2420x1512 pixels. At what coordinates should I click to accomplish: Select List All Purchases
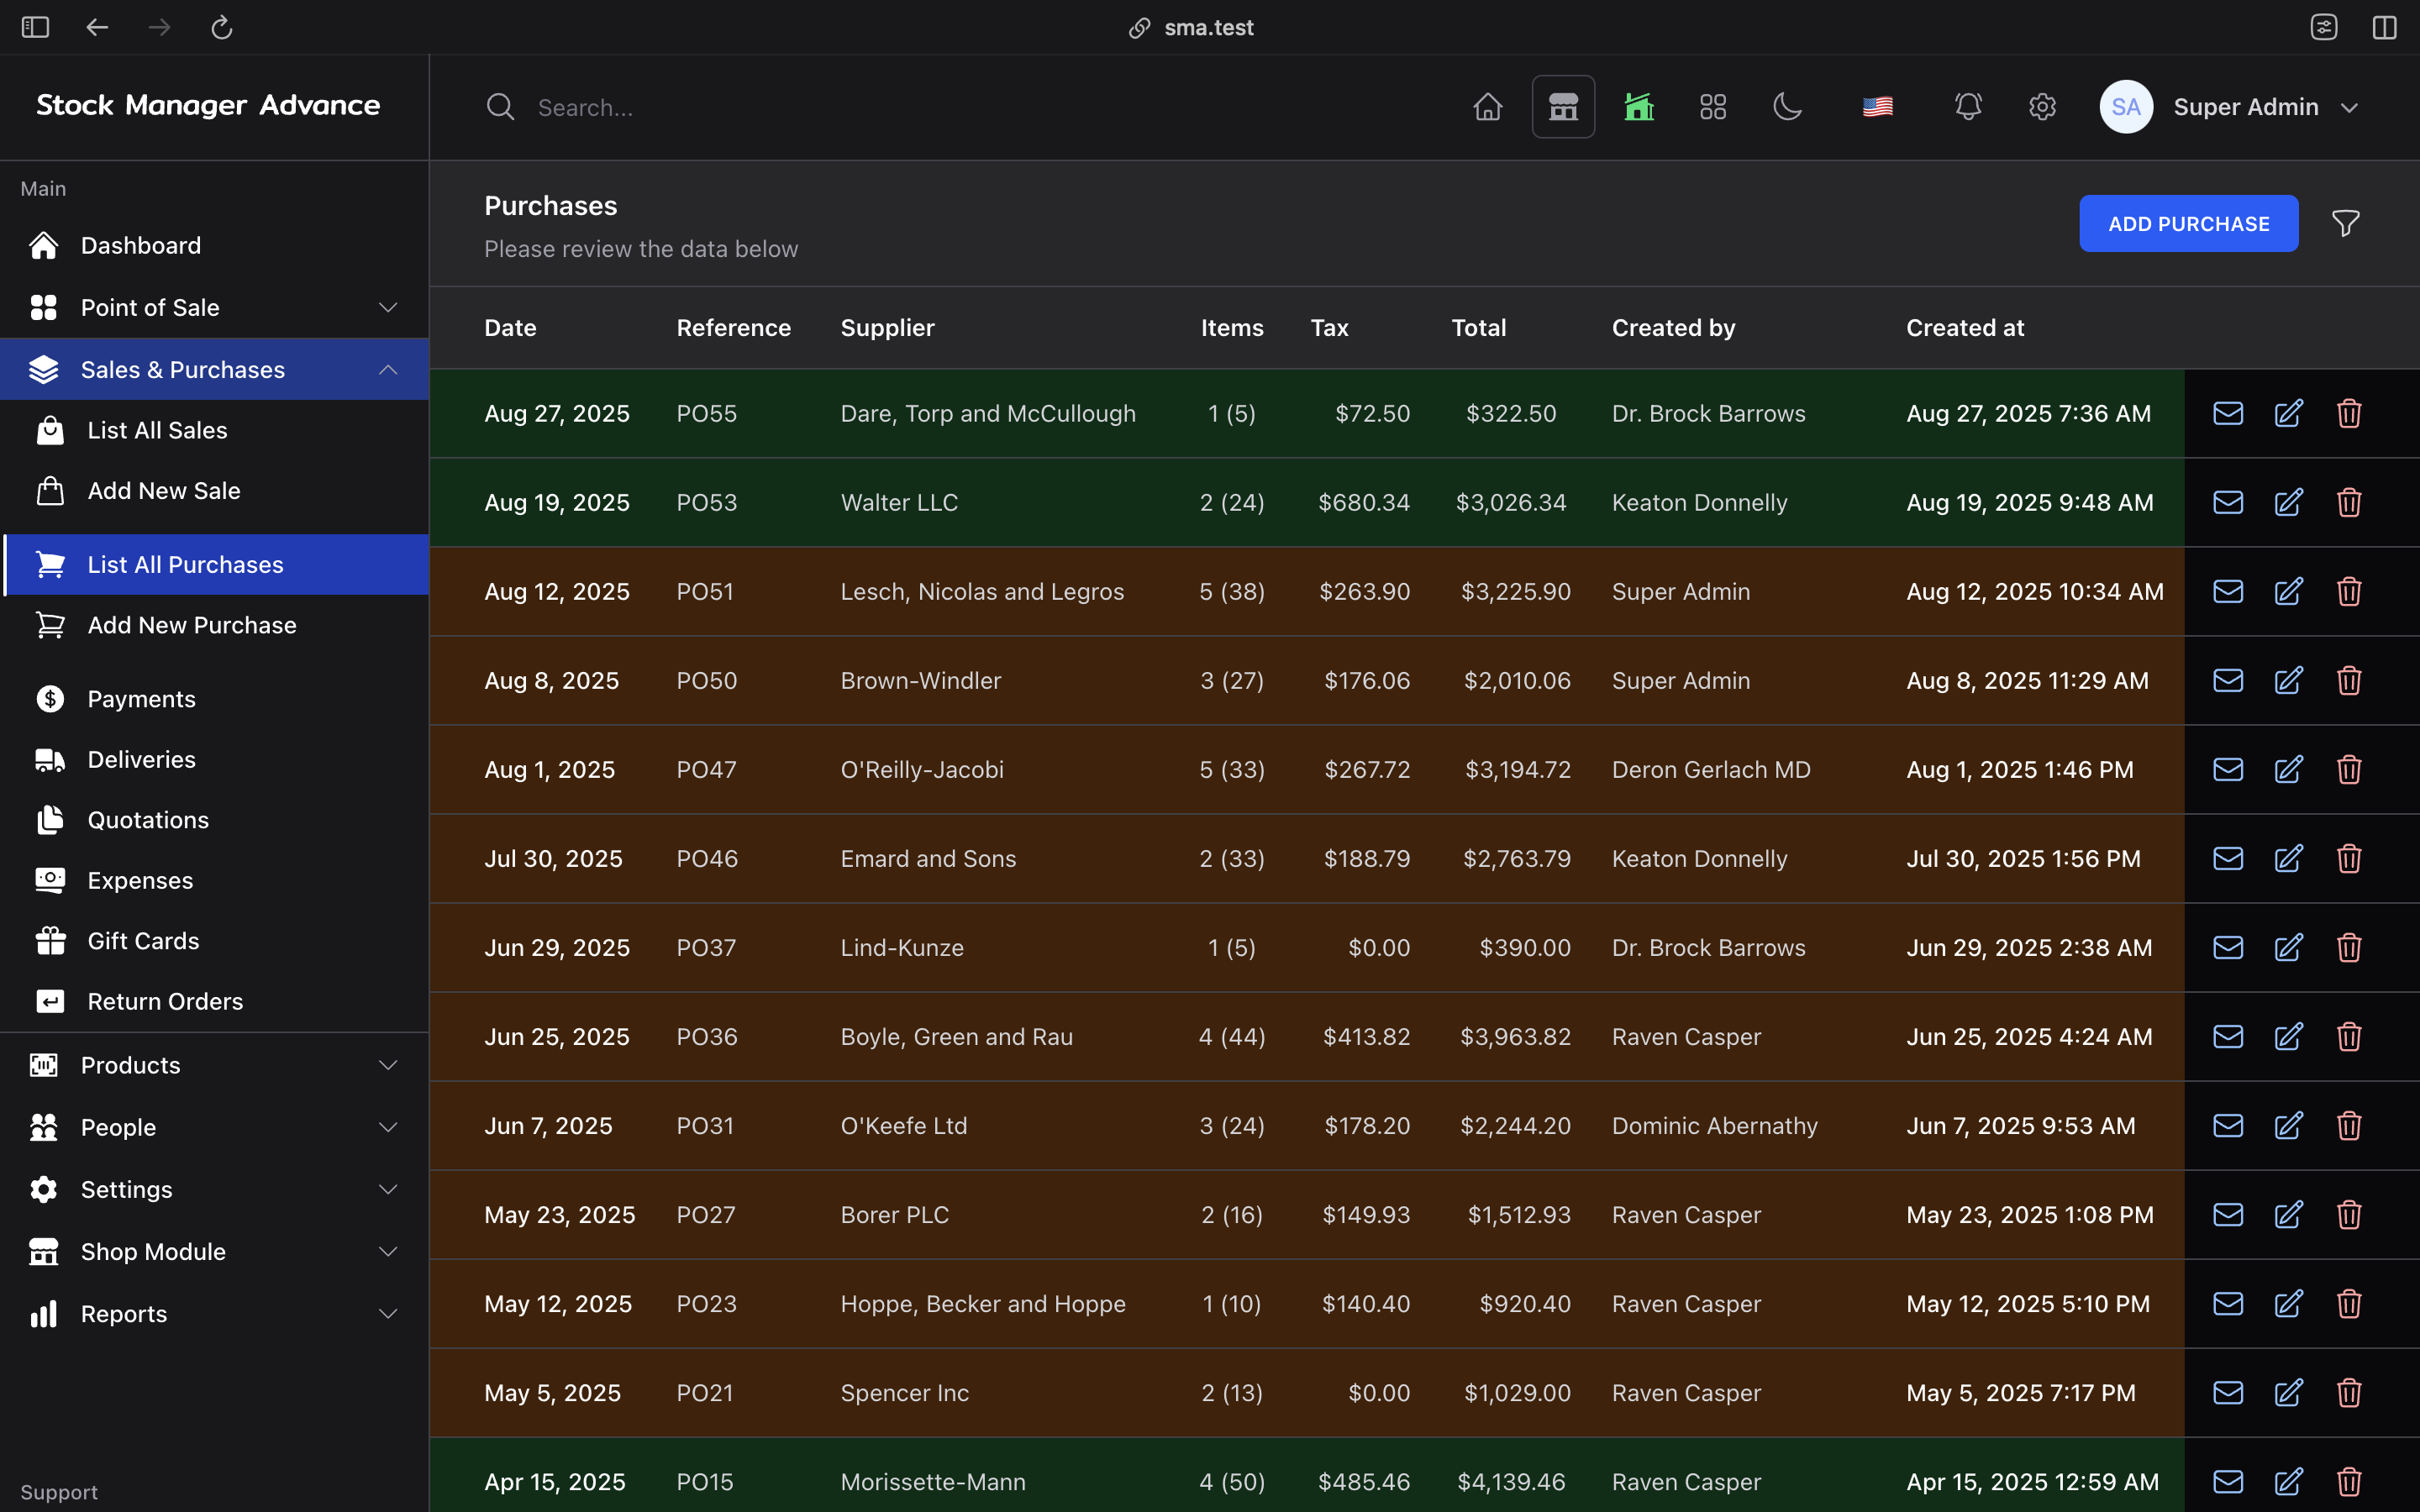[214, 564]
